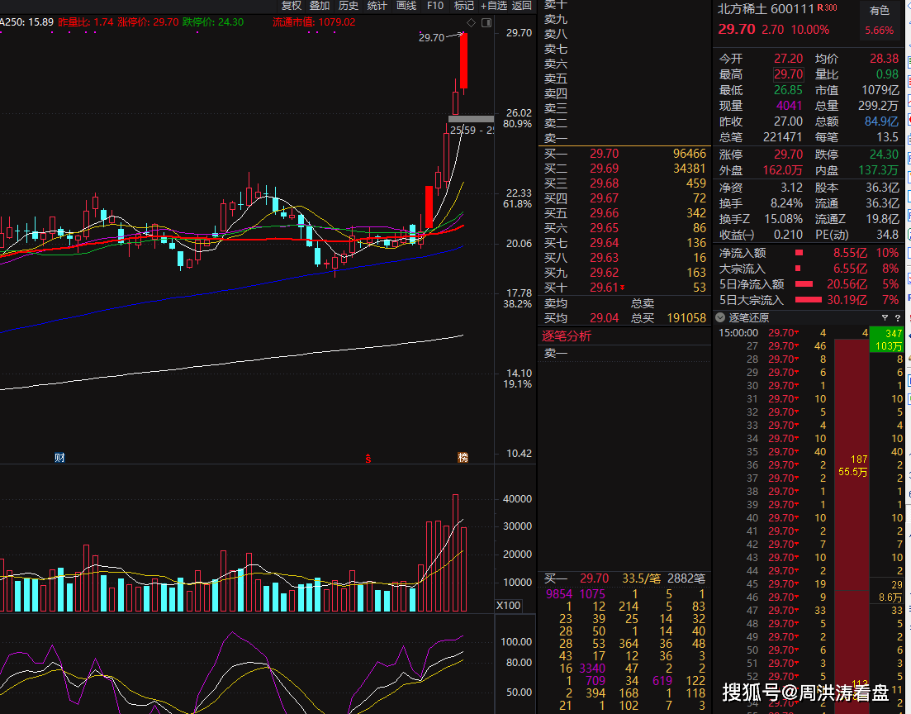Click 统计 in the chart toolbar
This screenshot has width=911, height=714.
377,6
